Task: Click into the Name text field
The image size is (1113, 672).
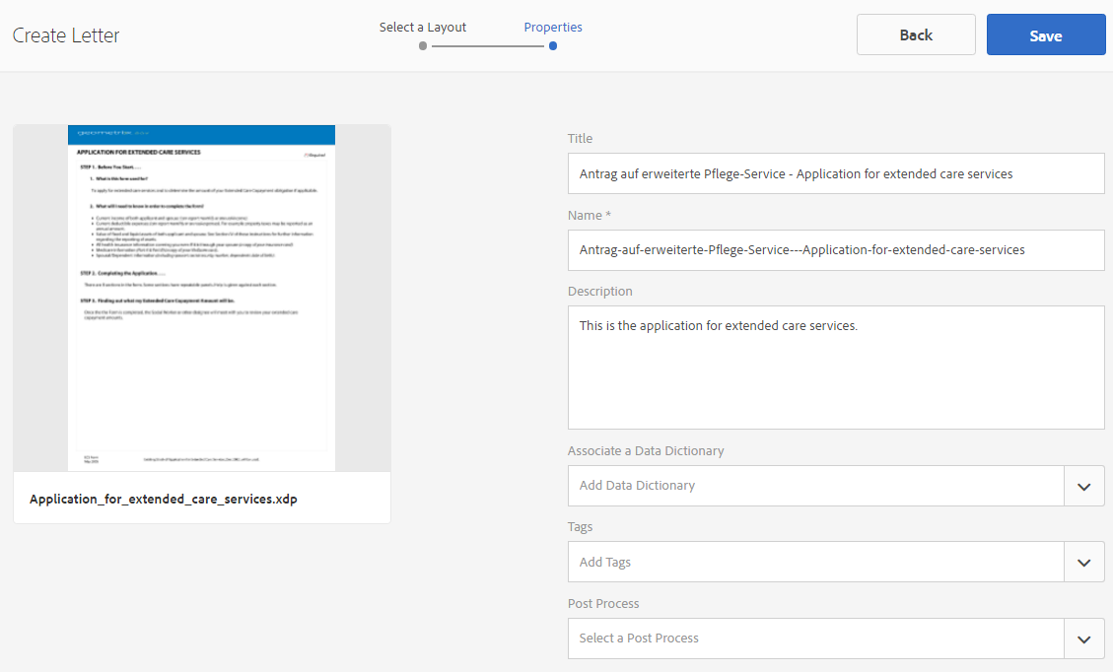Action: click(836, 250)
